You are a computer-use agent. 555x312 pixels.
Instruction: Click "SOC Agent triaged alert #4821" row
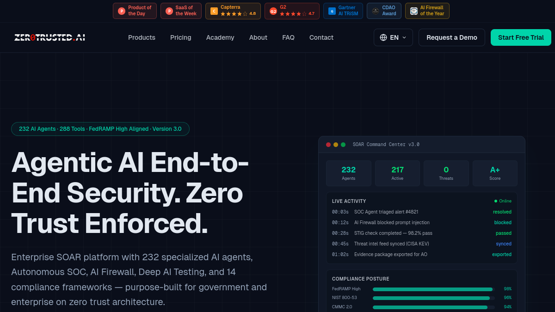click(422, 212)
